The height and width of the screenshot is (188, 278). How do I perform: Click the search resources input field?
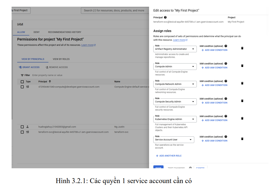[x=115, y=10]
